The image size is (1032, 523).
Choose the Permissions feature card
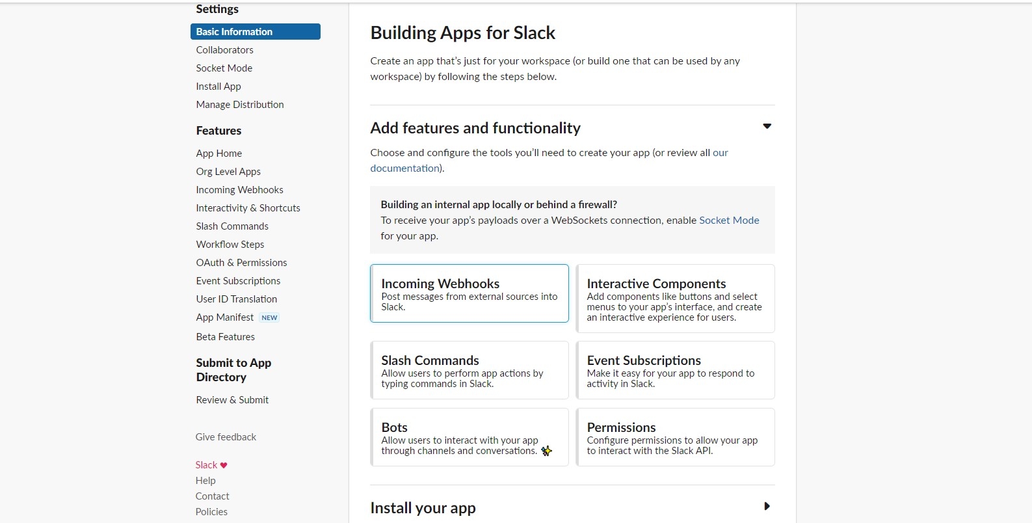pos(676,437)
